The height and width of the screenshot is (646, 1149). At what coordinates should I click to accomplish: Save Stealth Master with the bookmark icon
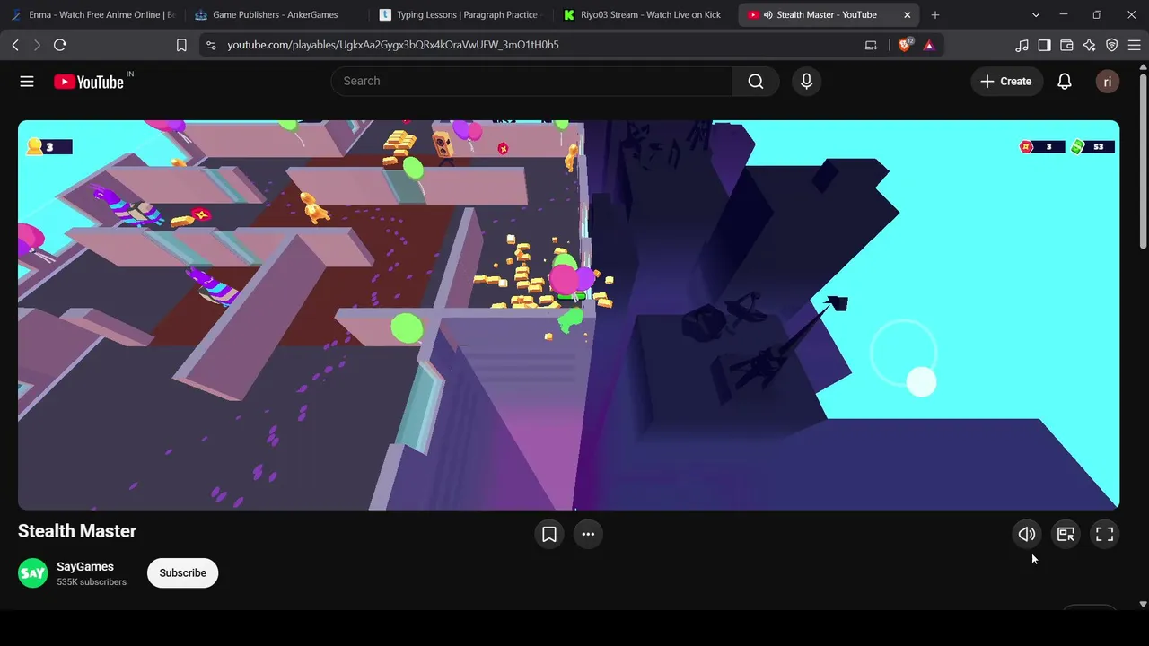549,535
